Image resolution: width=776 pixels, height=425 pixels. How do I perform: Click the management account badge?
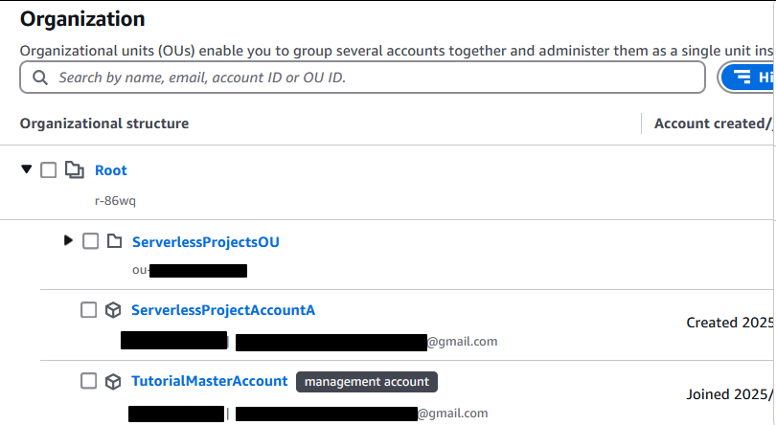point(367,382)
